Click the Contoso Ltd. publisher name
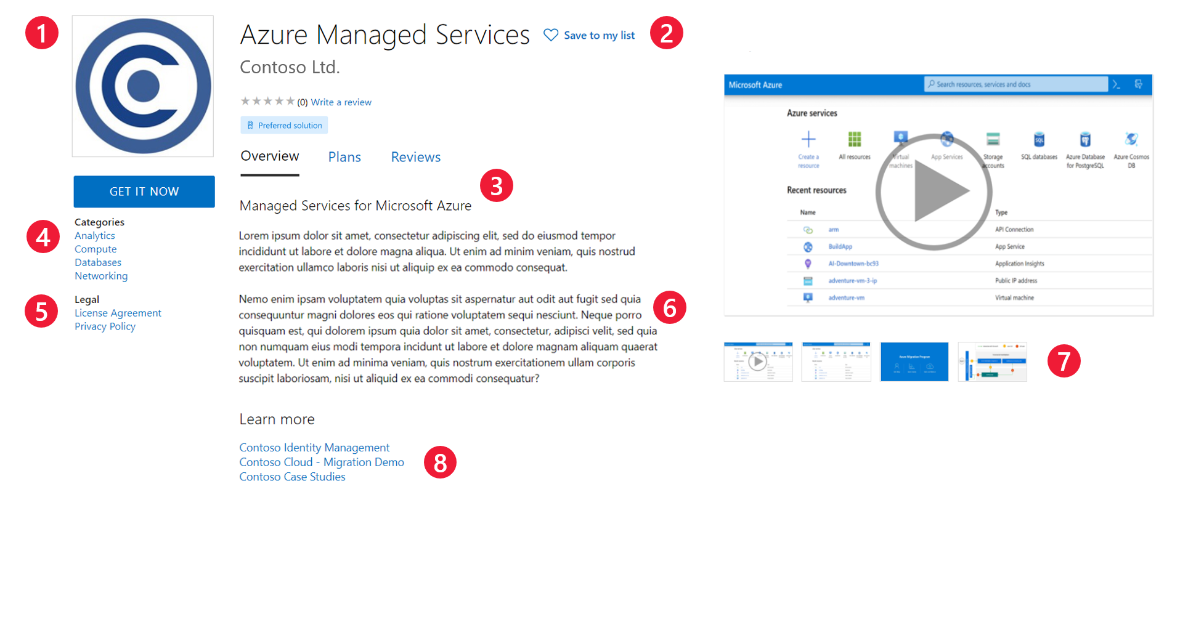The width and height of the screenshot is (1188, 630). click(290, 67)
